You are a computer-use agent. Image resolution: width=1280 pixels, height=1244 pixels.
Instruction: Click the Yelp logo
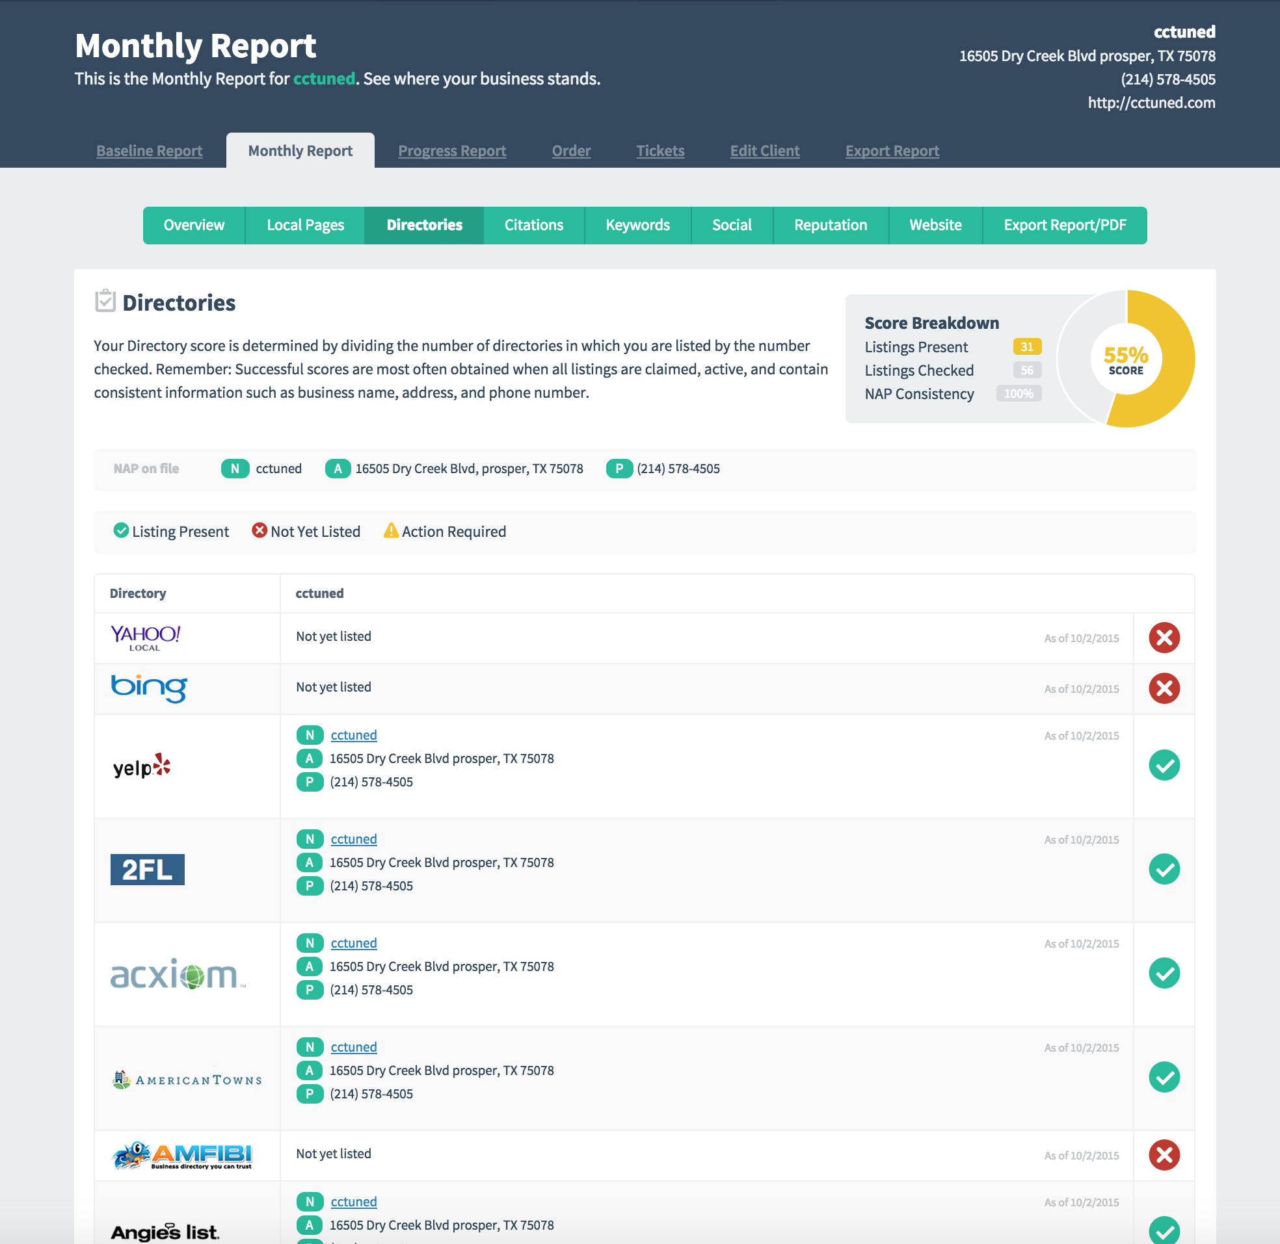click(x=142, y=766)
